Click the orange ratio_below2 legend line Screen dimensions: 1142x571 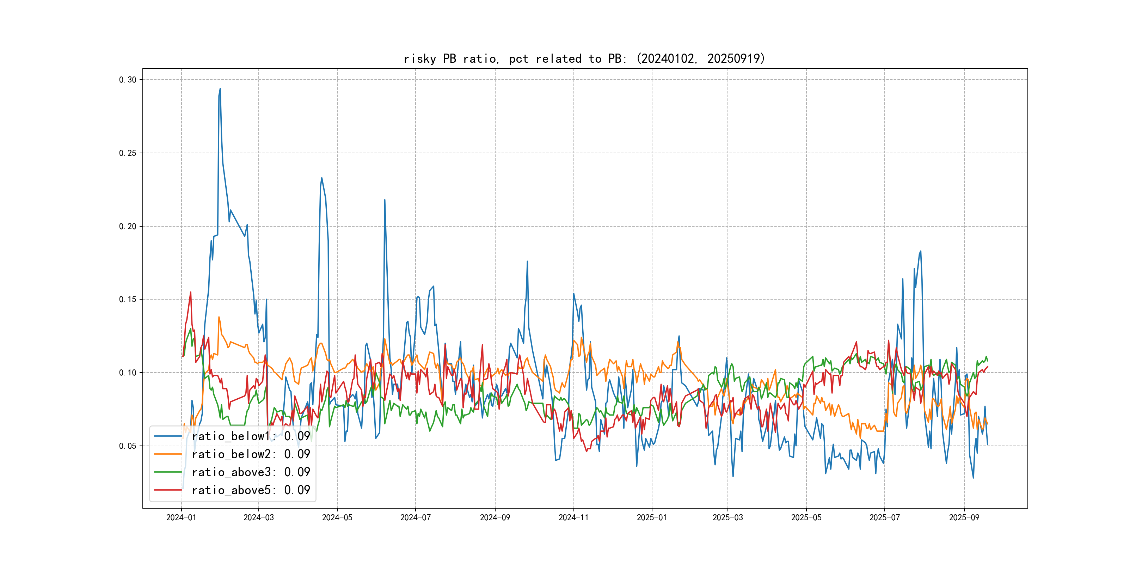pos(167,454)
